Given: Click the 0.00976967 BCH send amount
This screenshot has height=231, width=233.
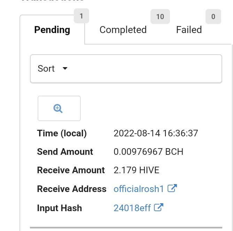Looking at the screenshot, I should pyautogui.click(x=148, y=152).
